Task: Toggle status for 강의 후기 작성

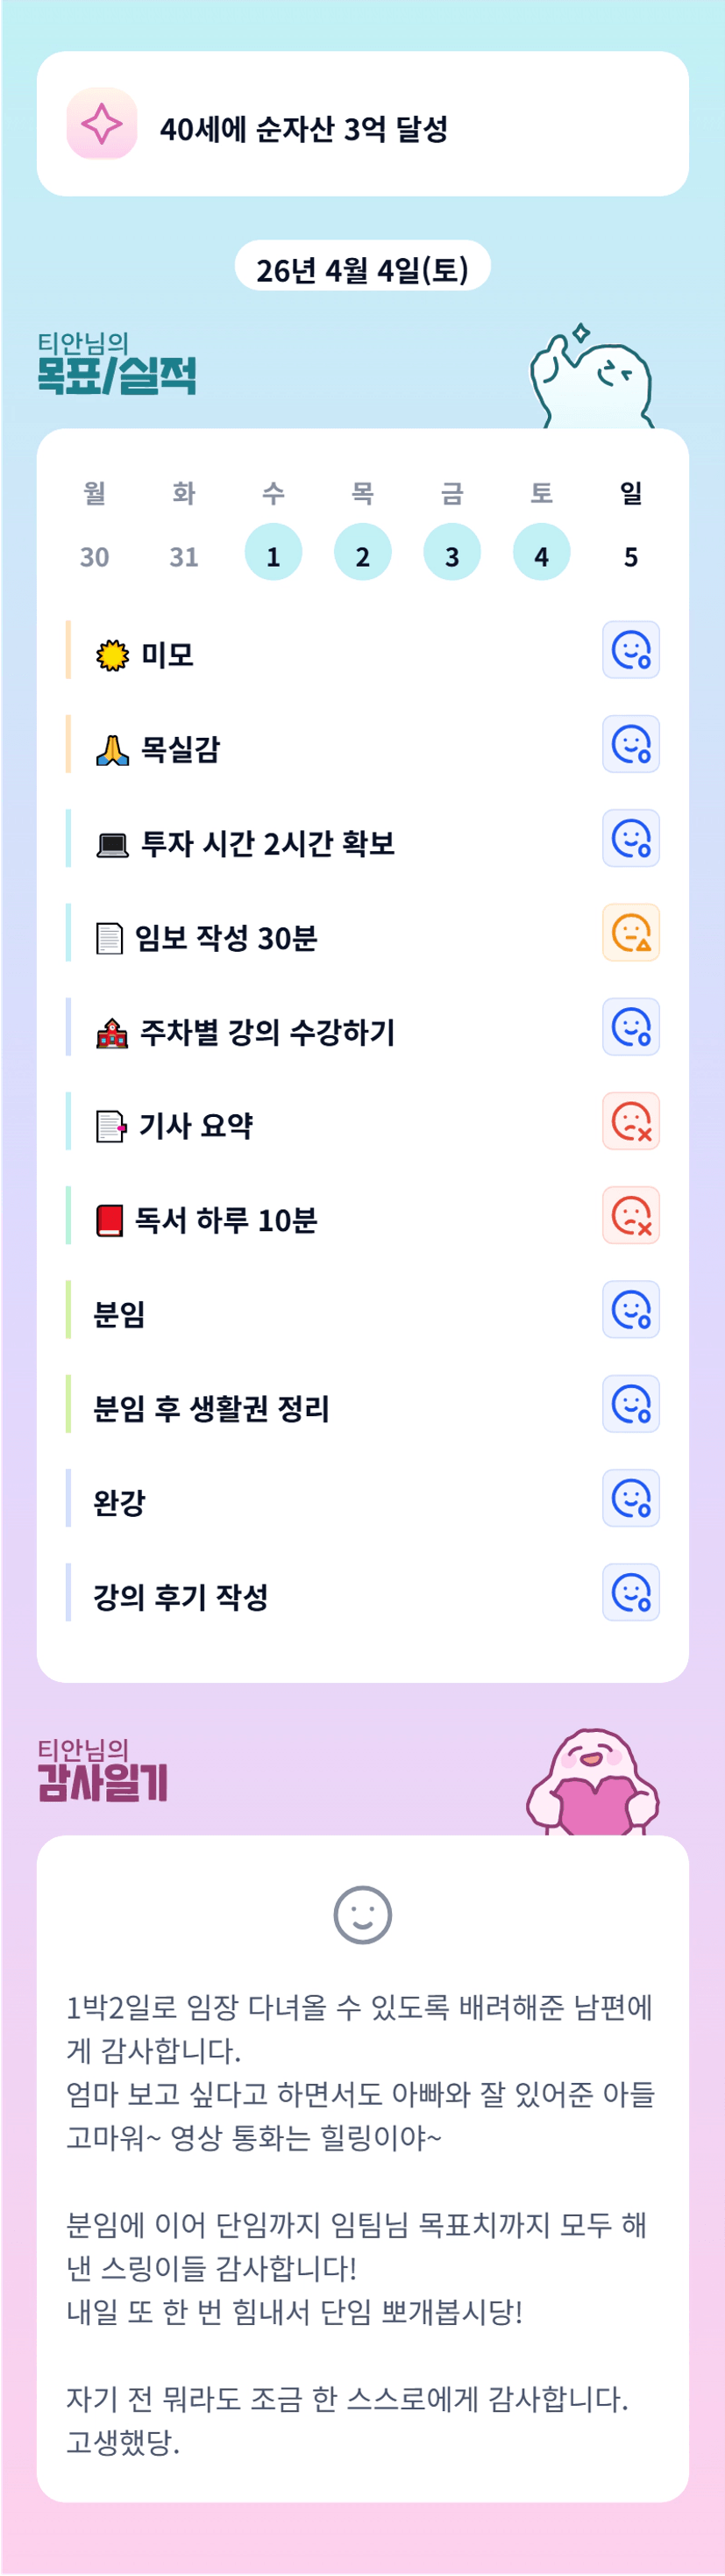Action: click(630, 1592)
